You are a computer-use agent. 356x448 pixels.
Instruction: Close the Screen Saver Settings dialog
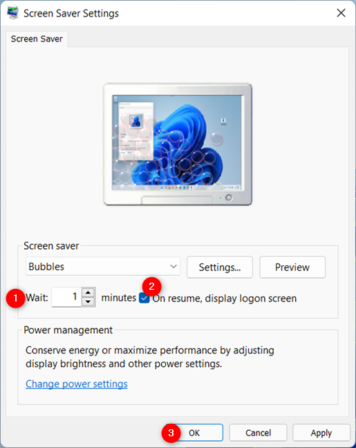coord(341,13)
